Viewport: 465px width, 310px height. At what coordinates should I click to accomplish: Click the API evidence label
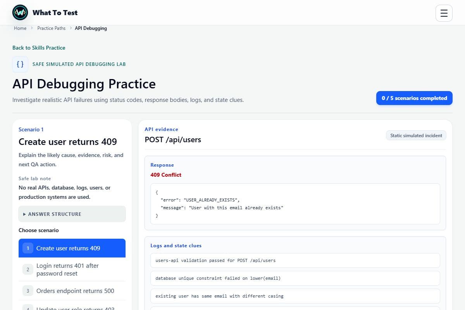(162, 129)
